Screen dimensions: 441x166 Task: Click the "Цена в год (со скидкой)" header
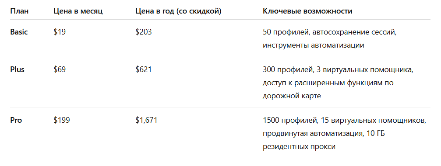tap(178, 11)
